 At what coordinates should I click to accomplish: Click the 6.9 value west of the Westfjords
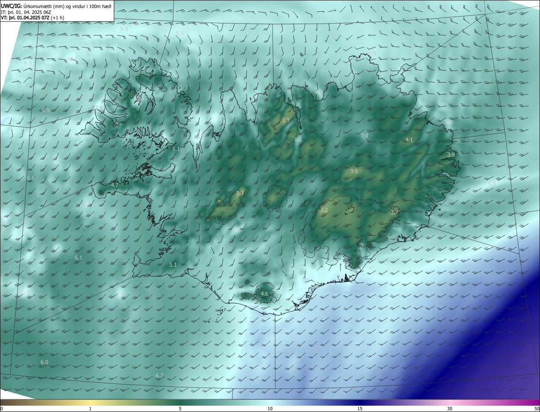(x=46, y=110)
